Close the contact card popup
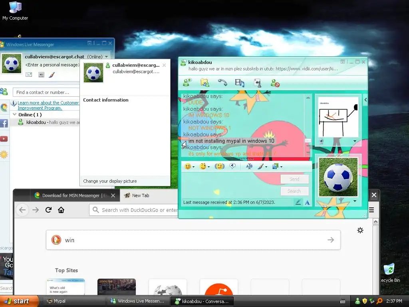Image resolution: width=409 pixels, height=307 pixels. click(164, 65)
